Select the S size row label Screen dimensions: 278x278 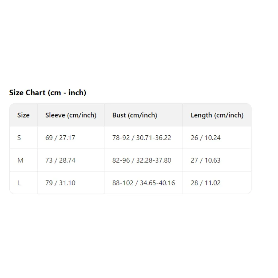tap(19, 138)
